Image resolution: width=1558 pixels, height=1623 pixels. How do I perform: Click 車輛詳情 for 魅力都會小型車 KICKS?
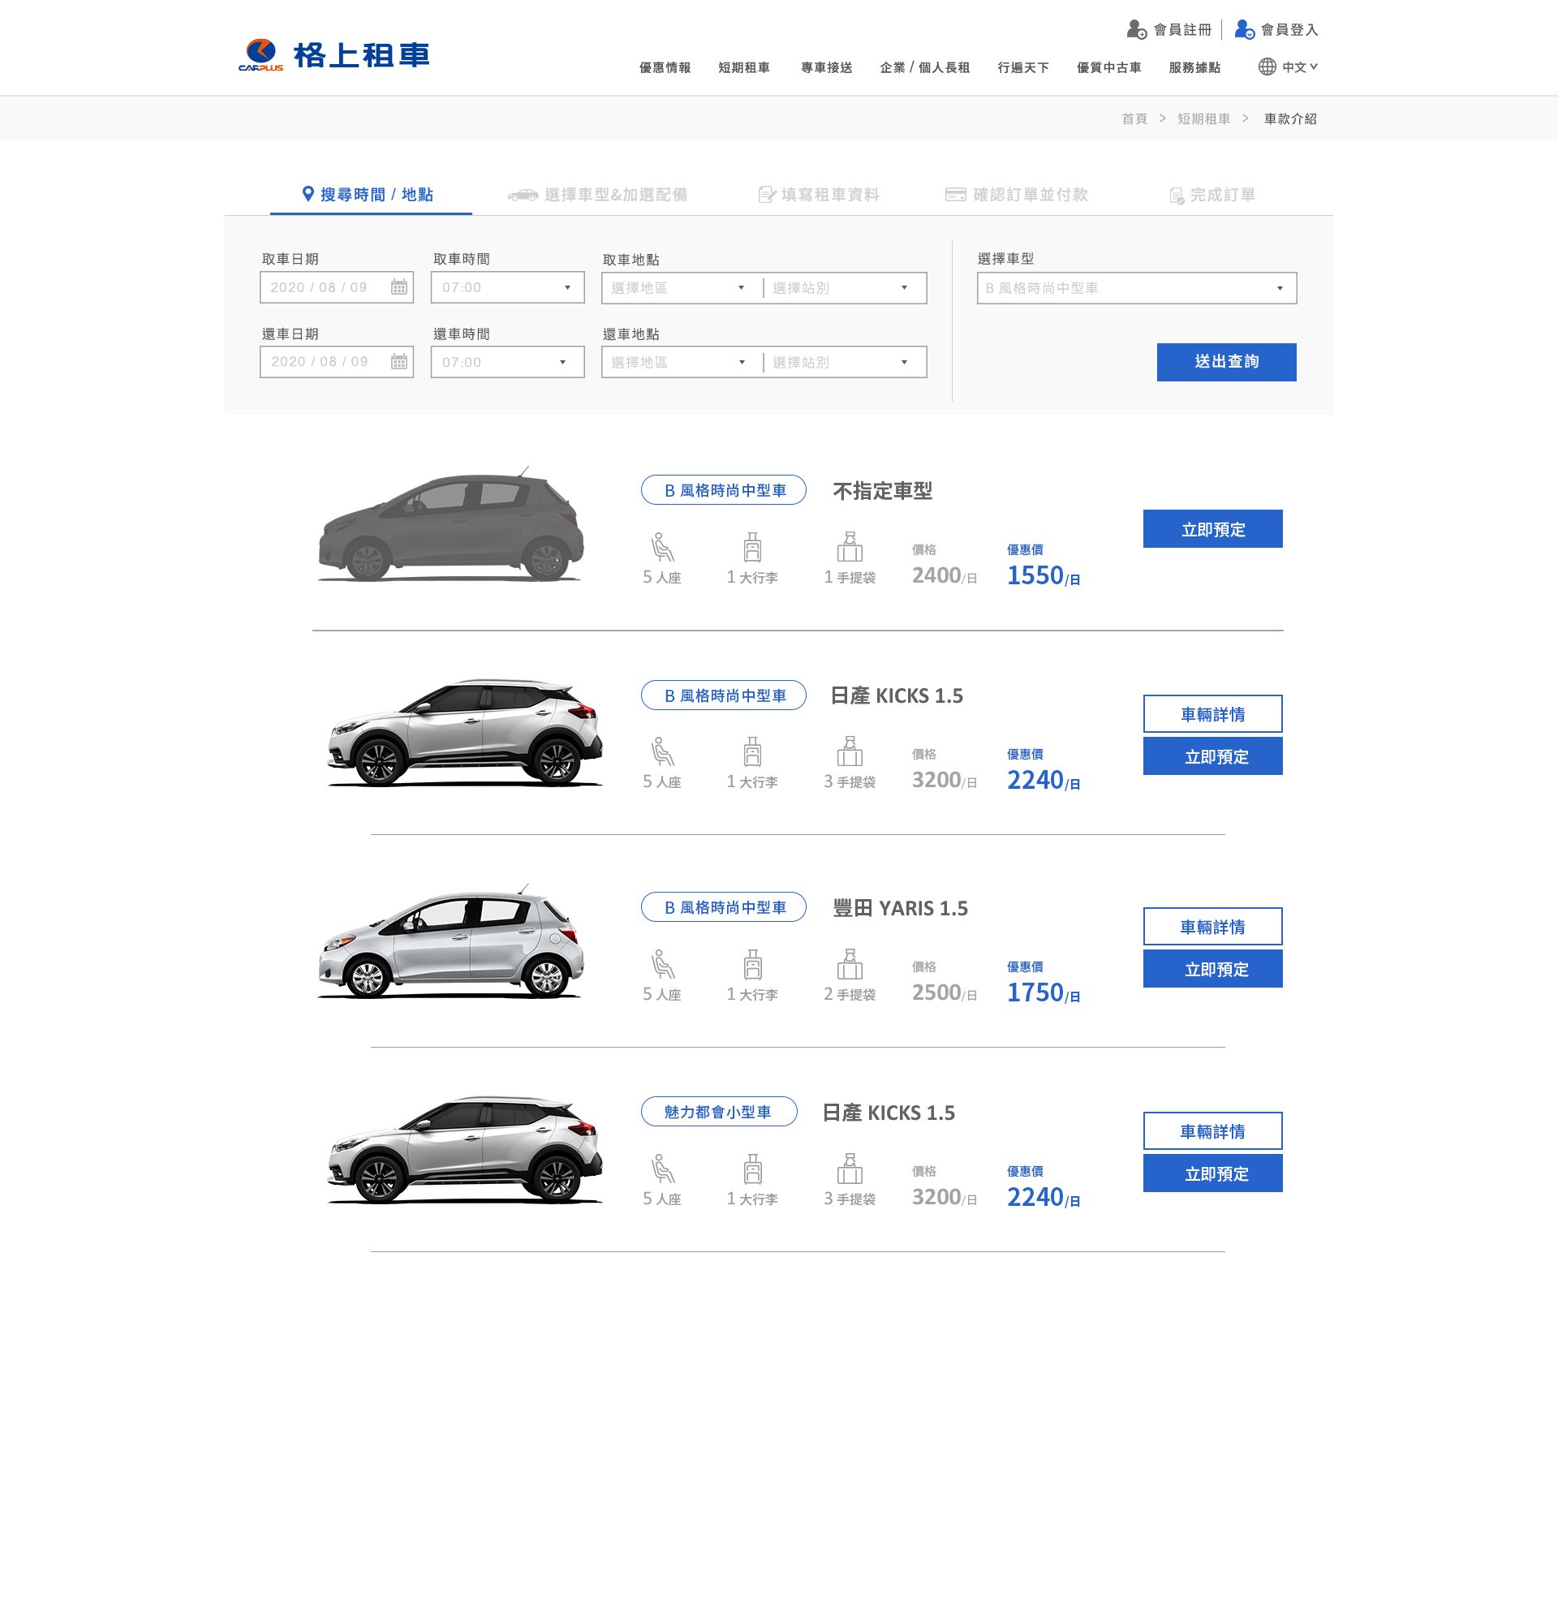pos(1213,1131)
